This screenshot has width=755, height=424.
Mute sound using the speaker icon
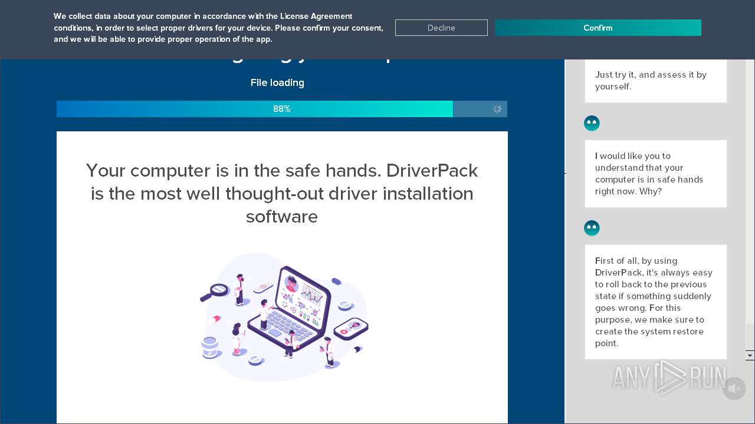pyautogui.click(x=734, y=389)
